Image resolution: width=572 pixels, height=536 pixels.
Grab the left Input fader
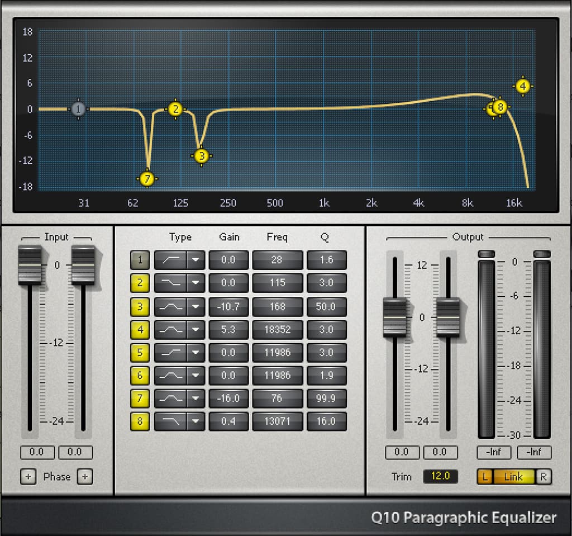[x=30, y=265]
